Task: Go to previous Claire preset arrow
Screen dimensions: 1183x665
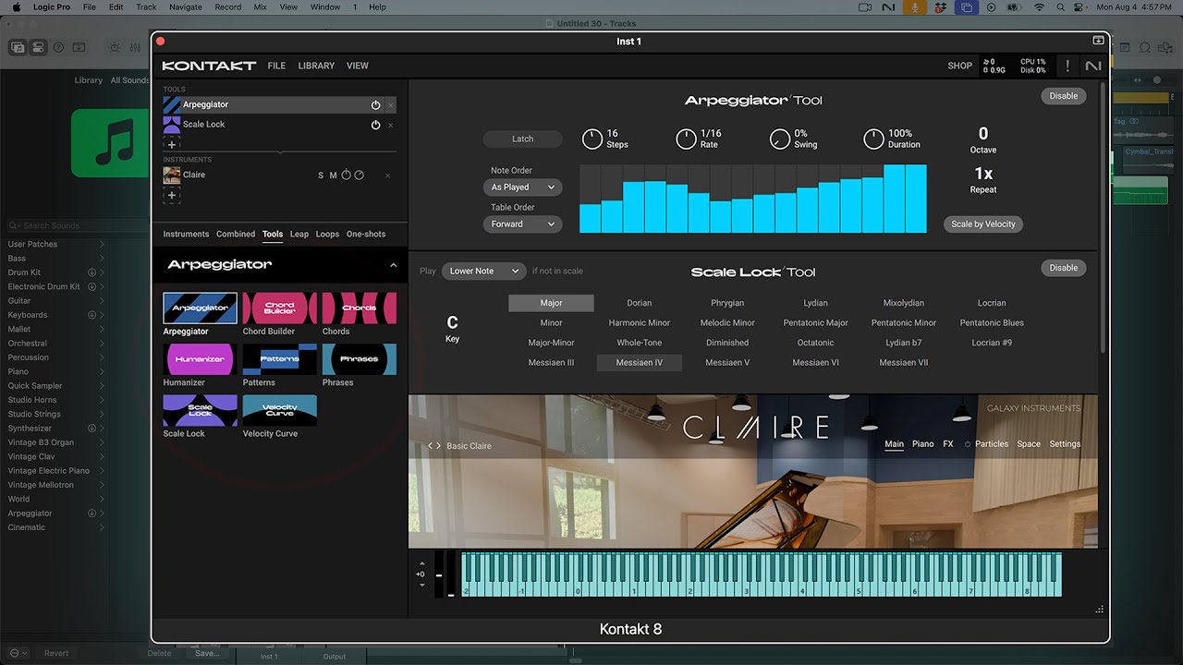Action: coord(431,446)
